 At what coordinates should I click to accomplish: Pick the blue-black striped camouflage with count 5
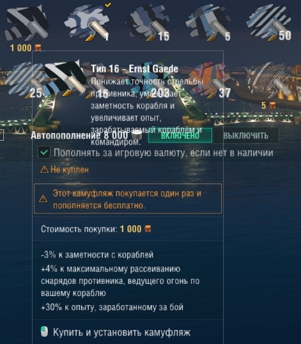tap(208, 23)
